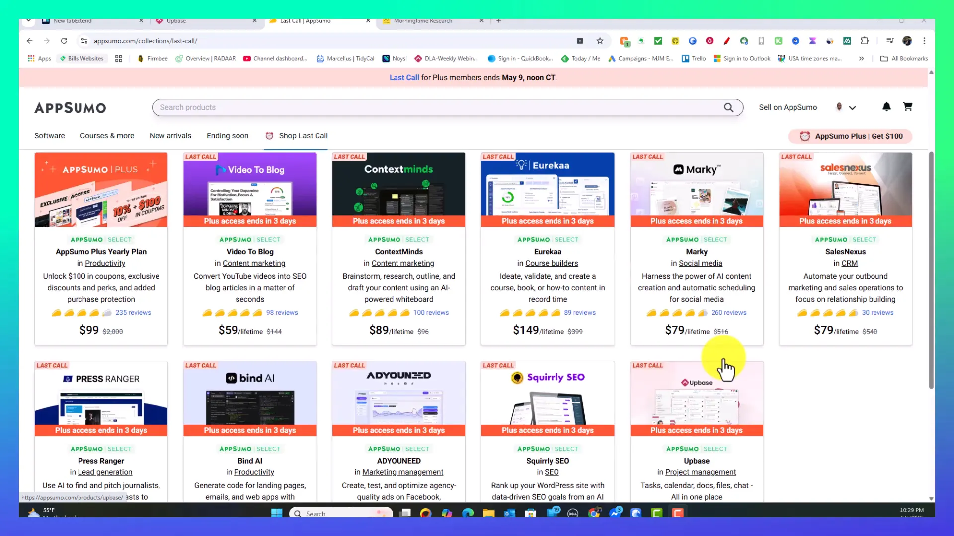
Task: Switch to Morningfame Research tab
Action: pos(433,21)
